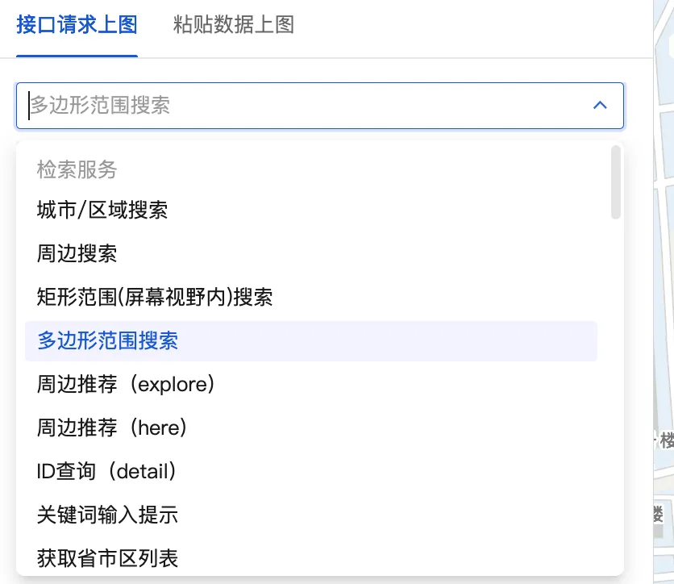Click the 检索服务 group label

pyautogui.click(x=77, y=169)
